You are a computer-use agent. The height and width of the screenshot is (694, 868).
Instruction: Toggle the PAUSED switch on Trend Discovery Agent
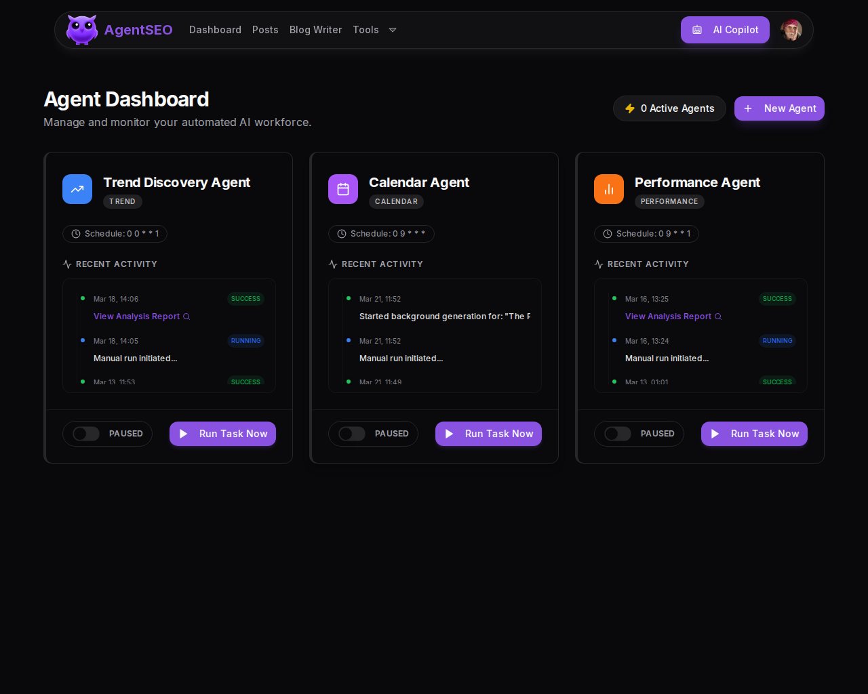85,434
